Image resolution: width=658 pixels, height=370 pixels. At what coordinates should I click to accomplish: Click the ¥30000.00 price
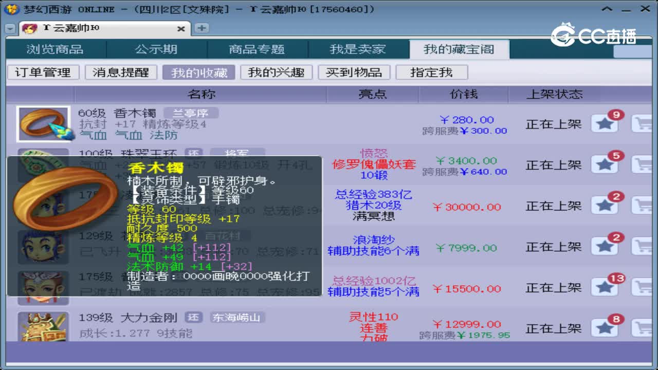(x=466, y=207)
